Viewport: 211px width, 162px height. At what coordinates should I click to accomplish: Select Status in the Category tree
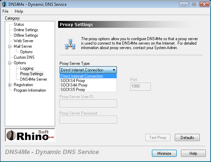click(x=19, y=24)
